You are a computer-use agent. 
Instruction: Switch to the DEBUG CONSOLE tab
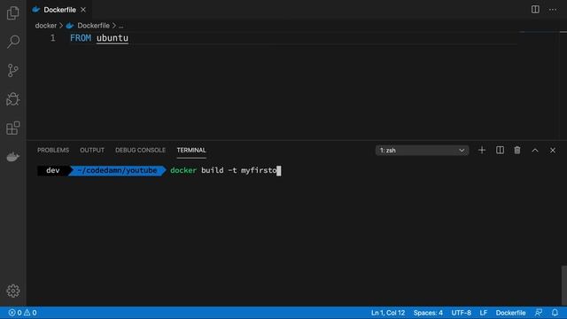140,150
